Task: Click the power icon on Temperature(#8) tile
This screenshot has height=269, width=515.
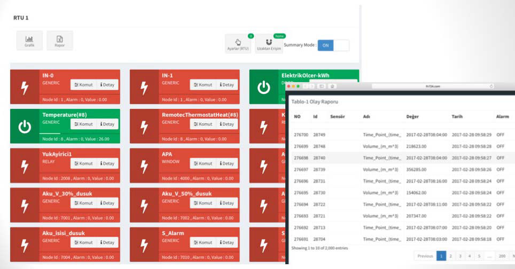Action: [25, 126]
